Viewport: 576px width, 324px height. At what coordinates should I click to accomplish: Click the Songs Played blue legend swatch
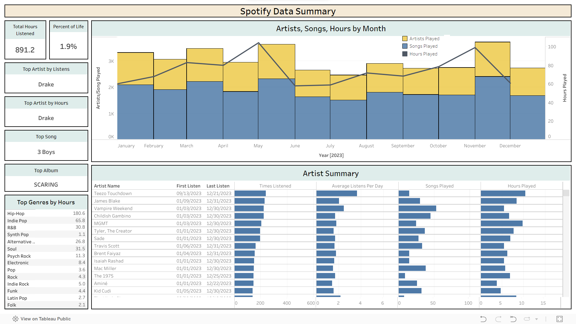pyautogui.click(x=405, y=46)
